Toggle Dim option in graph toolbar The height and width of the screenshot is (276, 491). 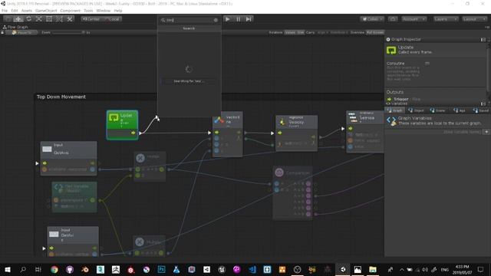tap(301, 32)
